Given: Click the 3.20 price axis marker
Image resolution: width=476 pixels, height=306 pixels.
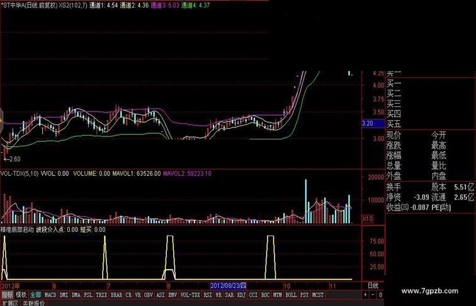Looking at the screenshot, I should coord(373,124).
